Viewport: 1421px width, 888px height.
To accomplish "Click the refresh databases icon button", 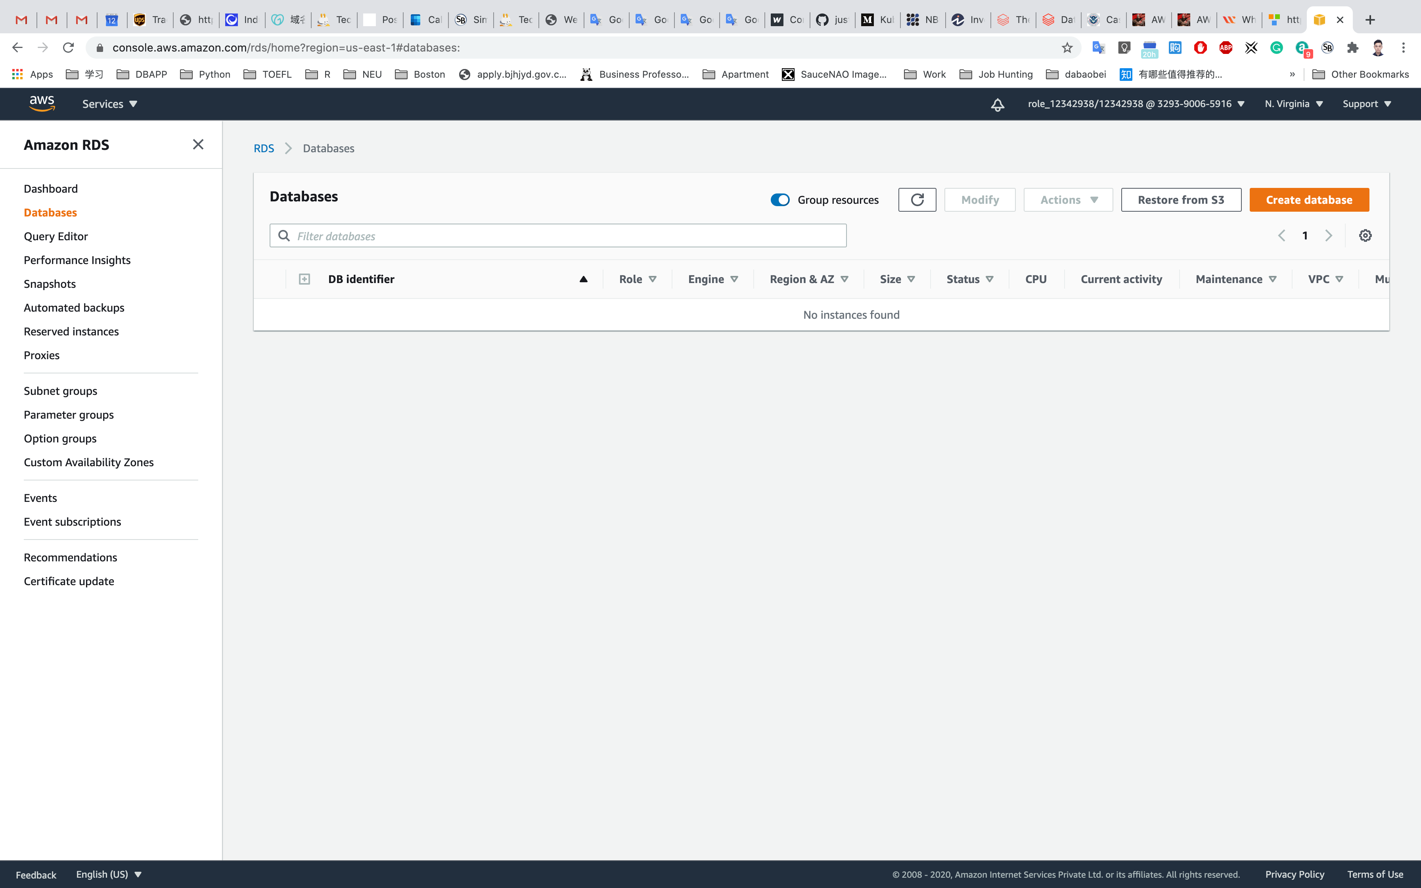I will click(x=917, y=200).
